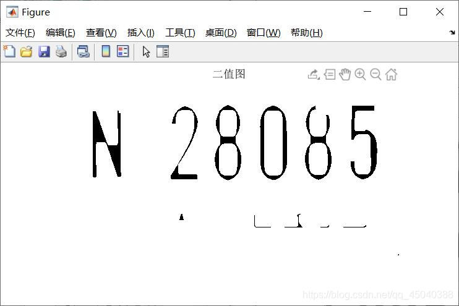The width and height of the screenshot is (459, 306).
Task: Save the figure with the floppy disk icon
Action: point(44,51)
